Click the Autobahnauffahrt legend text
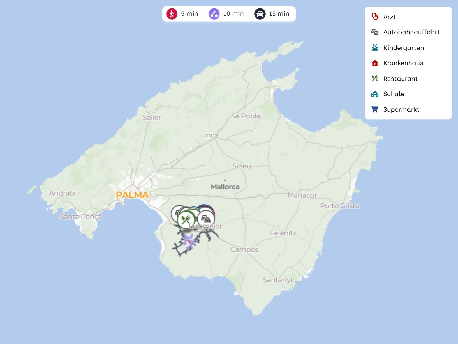 [411, 32]
